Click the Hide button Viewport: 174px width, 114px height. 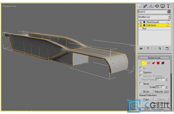click(x=146, y=92)
